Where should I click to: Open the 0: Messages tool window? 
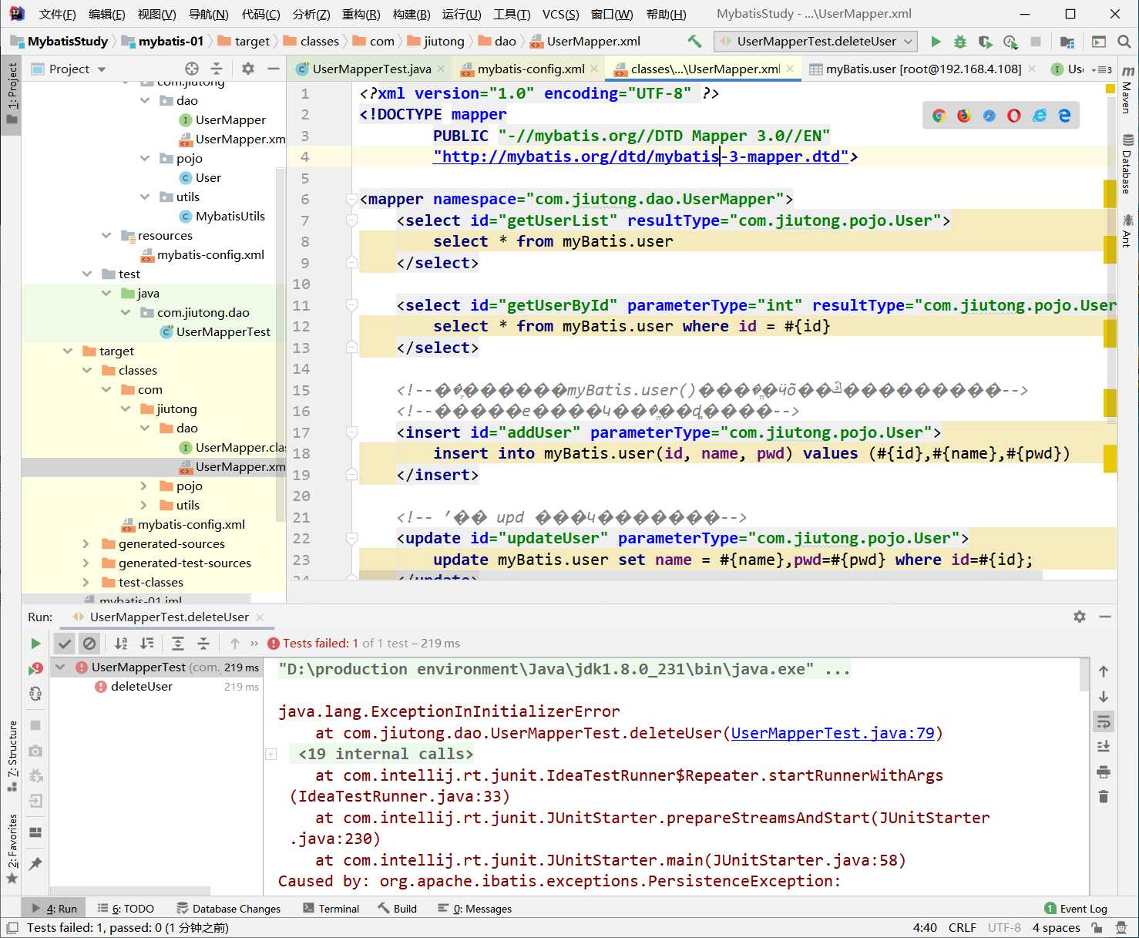click(x=474, y=909)
